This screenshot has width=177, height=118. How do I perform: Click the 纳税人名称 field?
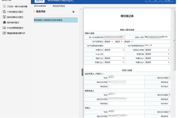pos(157,37)
